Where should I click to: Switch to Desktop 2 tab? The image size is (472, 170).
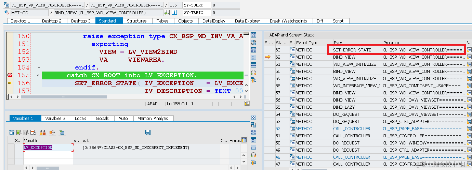(52, 21)
